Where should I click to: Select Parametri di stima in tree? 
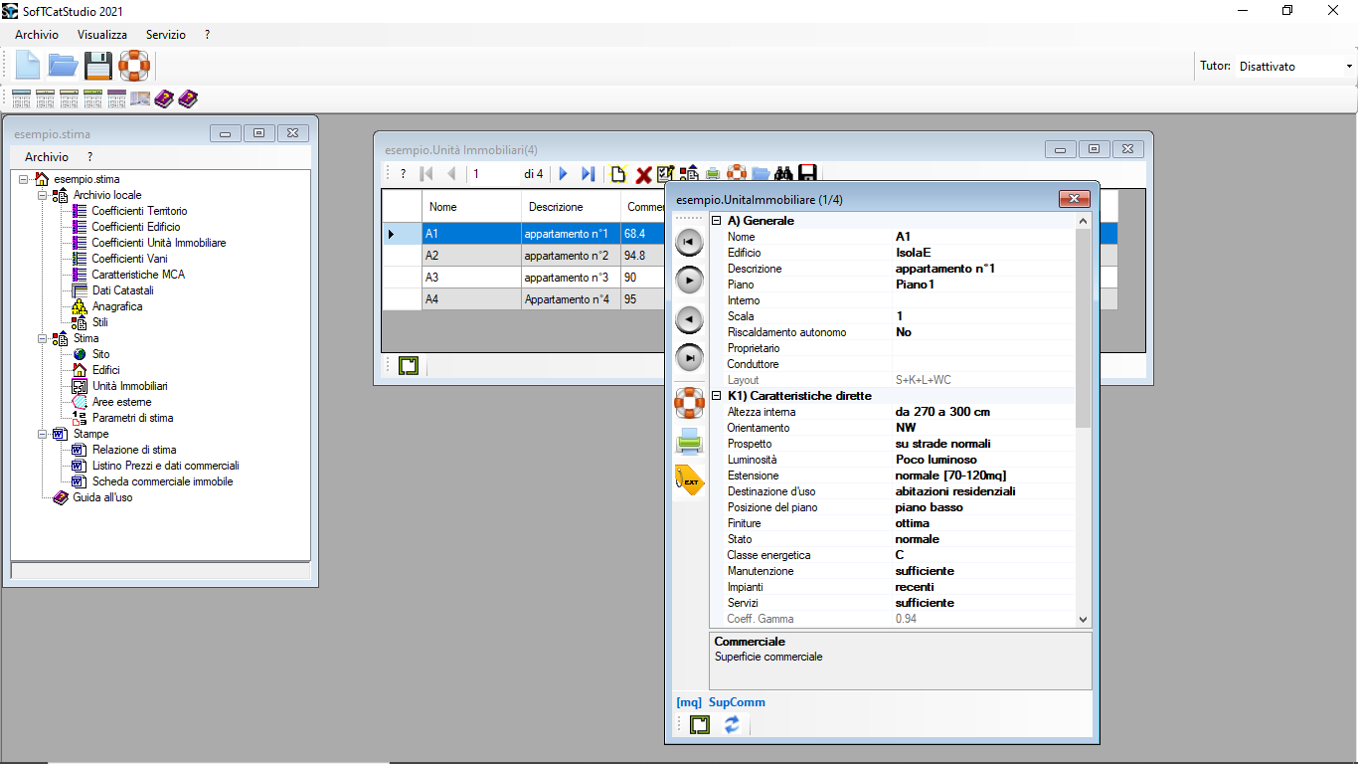pyautogui.click(x=132, y=418)
